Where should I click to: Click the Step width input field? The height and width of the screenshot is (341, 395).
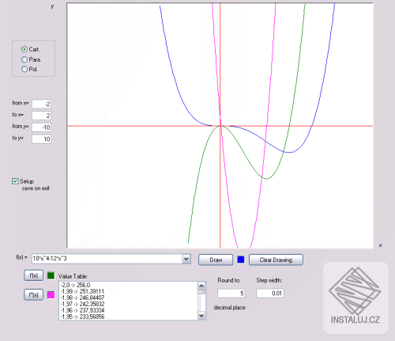click(x=270, y=294)
